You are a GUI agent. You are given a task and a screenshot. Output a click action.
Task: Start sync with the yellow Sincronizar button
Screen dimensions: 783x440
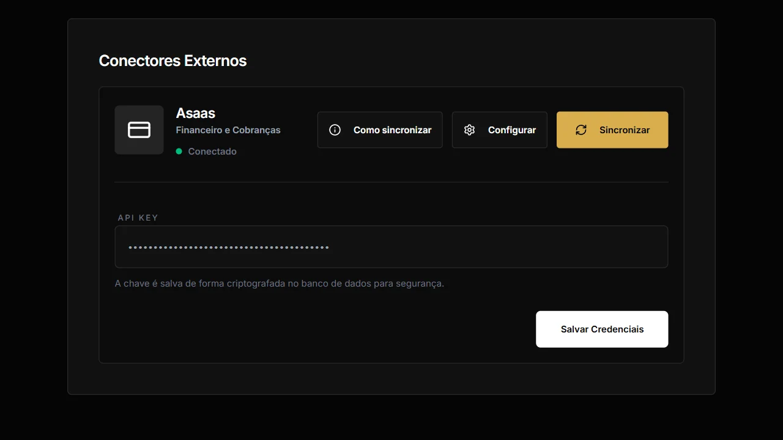point(612,130)
